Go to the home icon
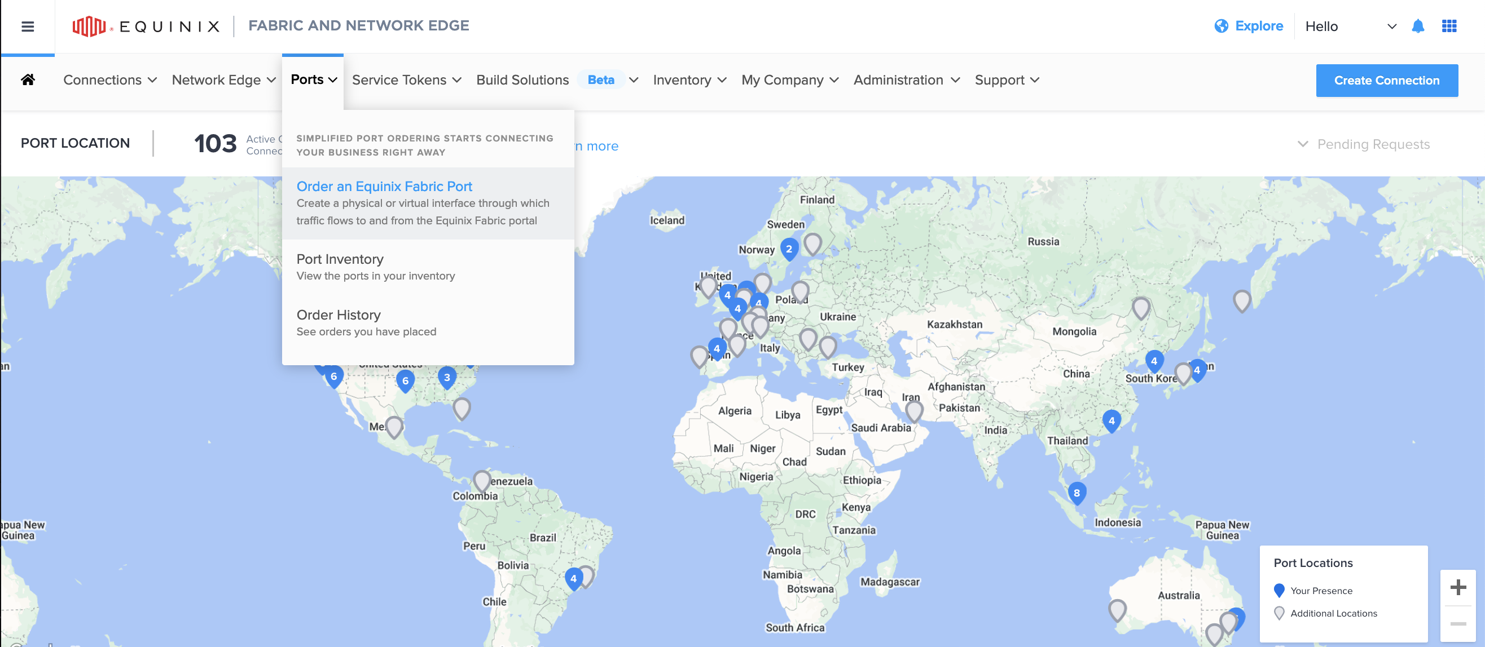 coord(28,79)
